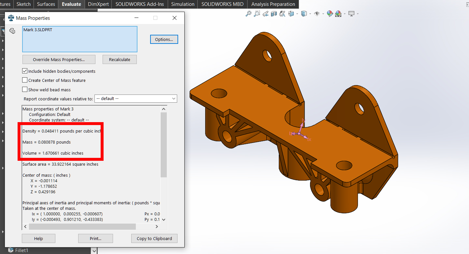Enable Create Center of Mass feature

coord(25,80)
